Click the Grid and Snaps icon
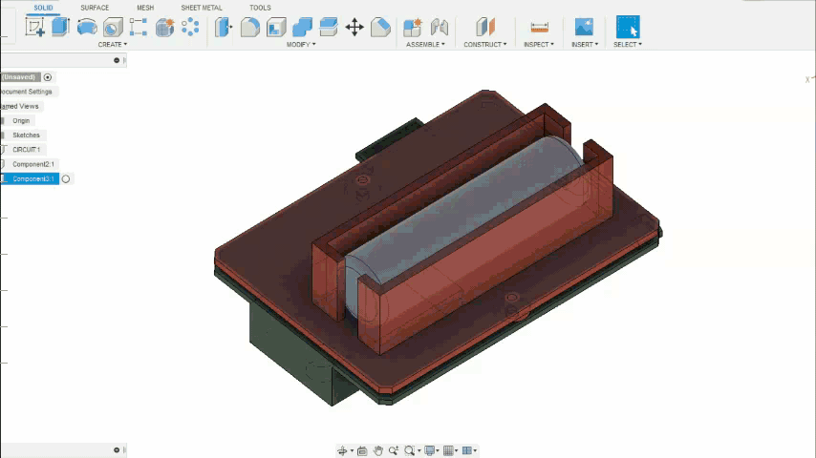The width and height of the screenshot is (816, 458). pyautogui.click(x=448, y=450)
